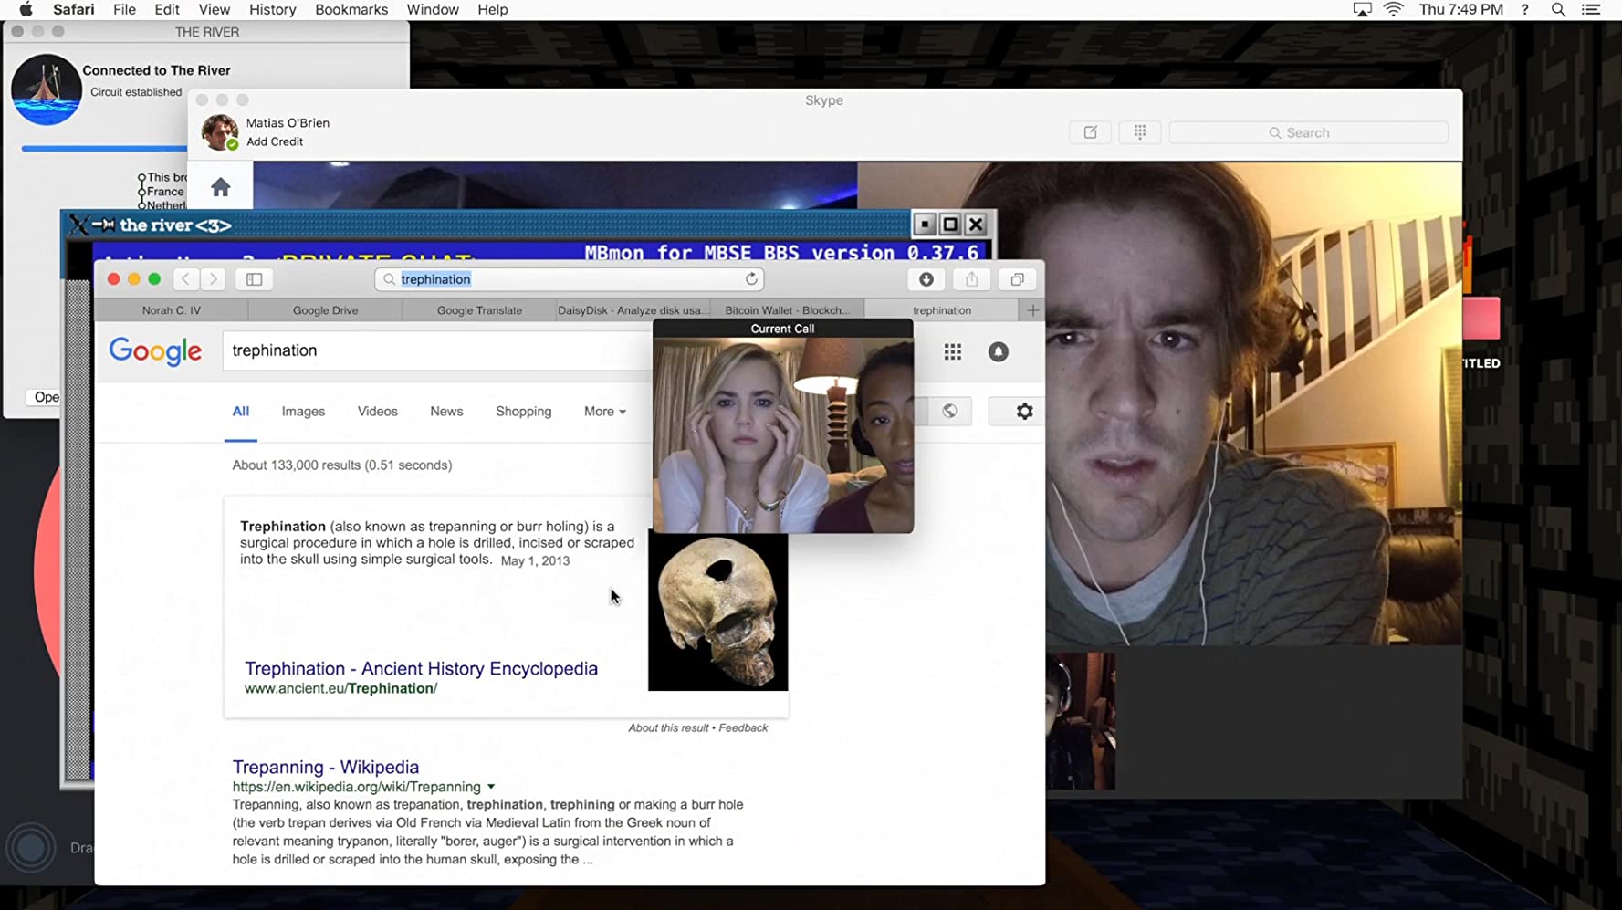This screenshot has height=910, width=1622.
Task: Click the Safari reload page icon
Action: (750, 279)
